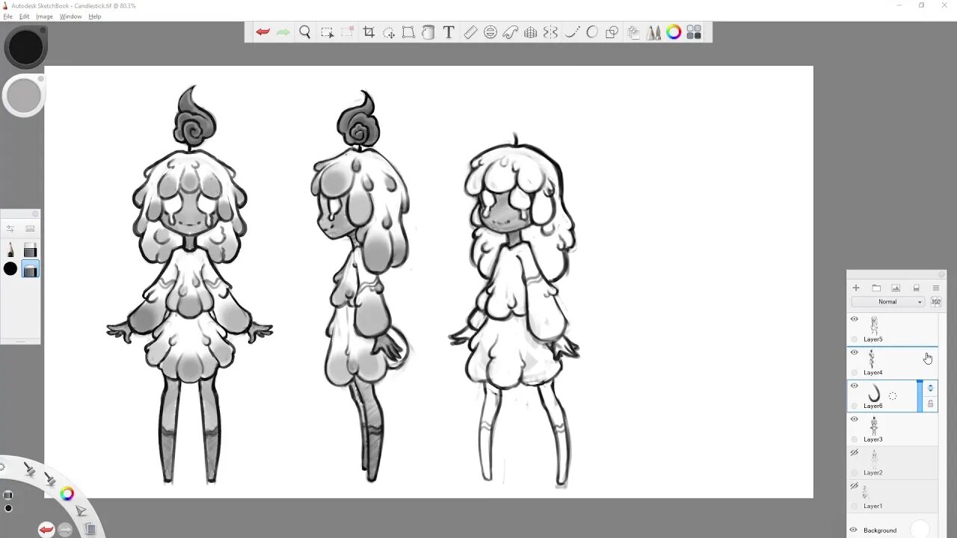Viewport: 957px width, 538px height.
Task: Open the Normal blend mode dropdown
Action: [888, 302]
